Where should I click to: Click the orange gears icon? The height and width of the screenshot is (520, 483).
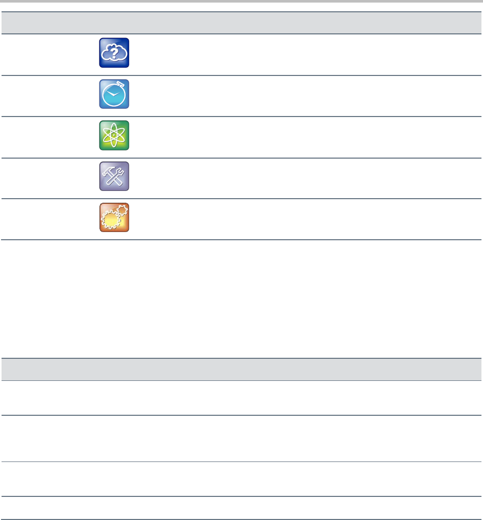pos(114,218)
